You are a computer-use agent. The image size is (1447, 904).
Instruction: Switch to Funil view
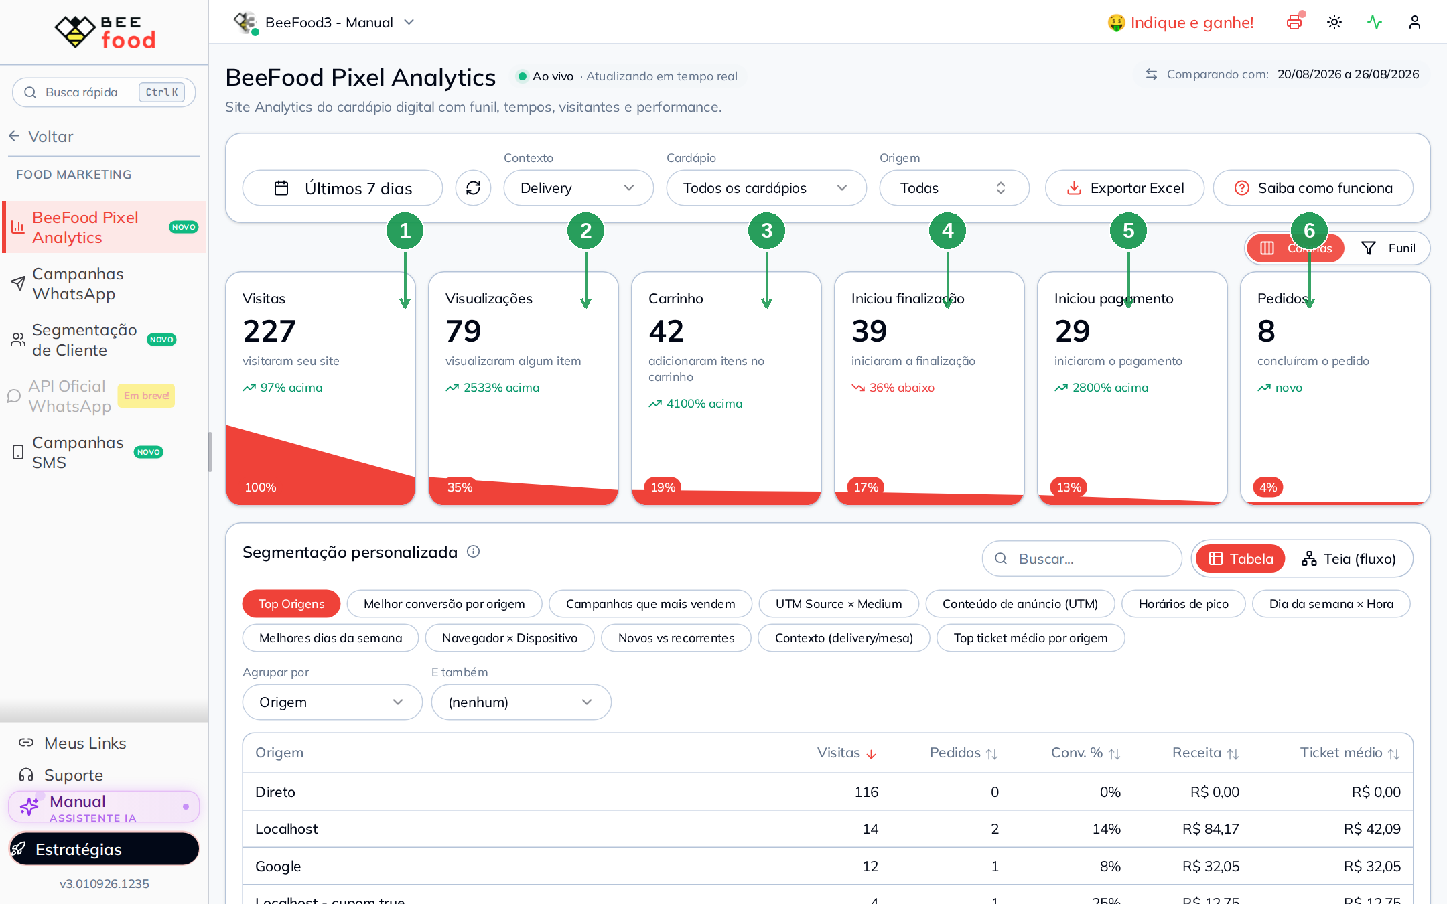click(x=1388, y=248)
